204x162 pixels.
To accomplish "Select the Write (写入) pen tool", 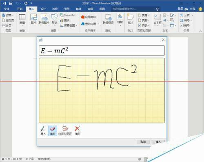I will pyautogui.click(x=43, y=130).
